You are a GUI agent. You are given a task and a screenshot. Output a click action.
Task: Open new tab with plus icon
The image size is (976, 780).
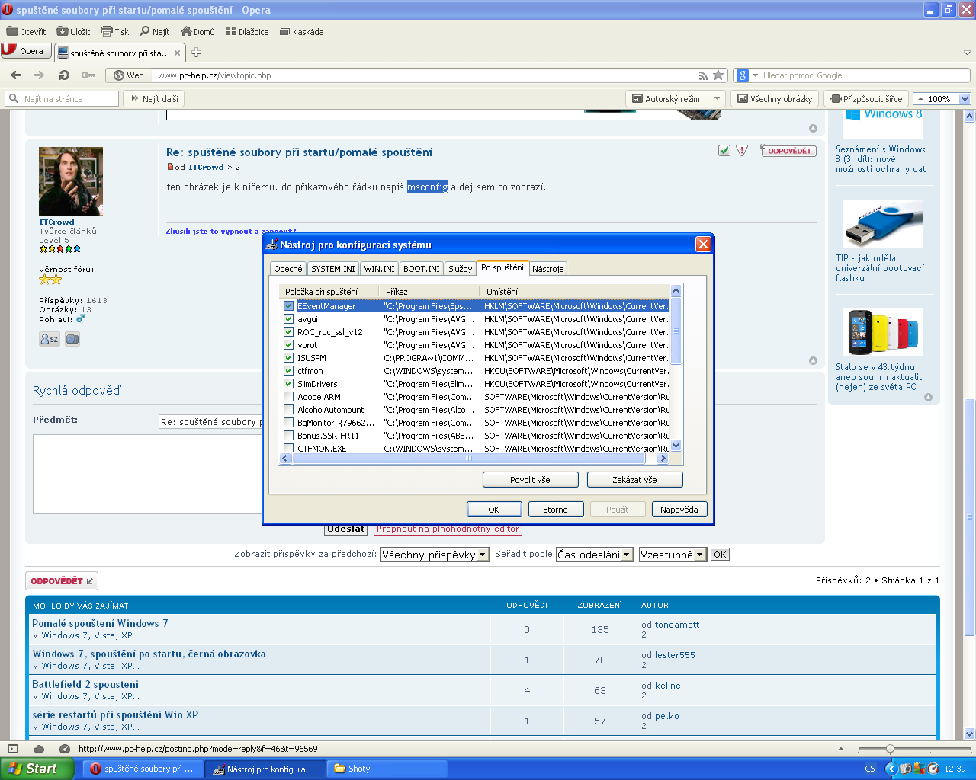(196, 53)
